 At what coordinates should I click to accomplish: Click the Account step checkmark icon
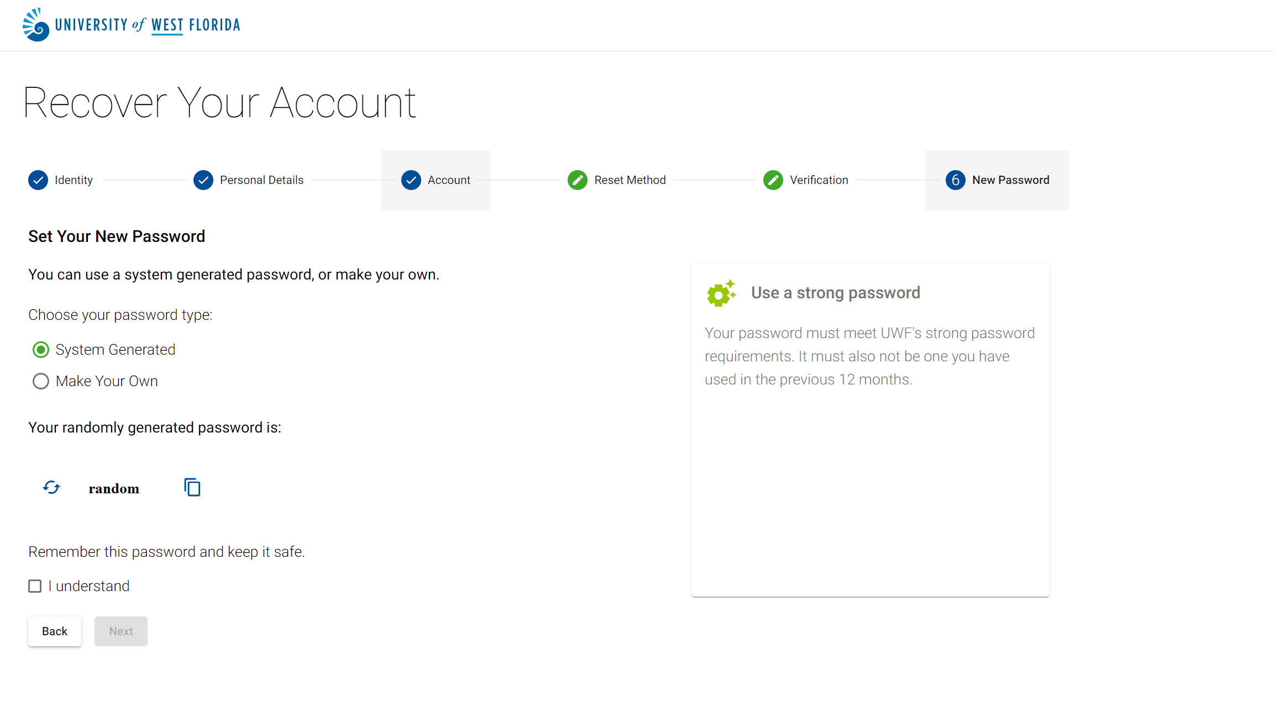click(411, 180)
